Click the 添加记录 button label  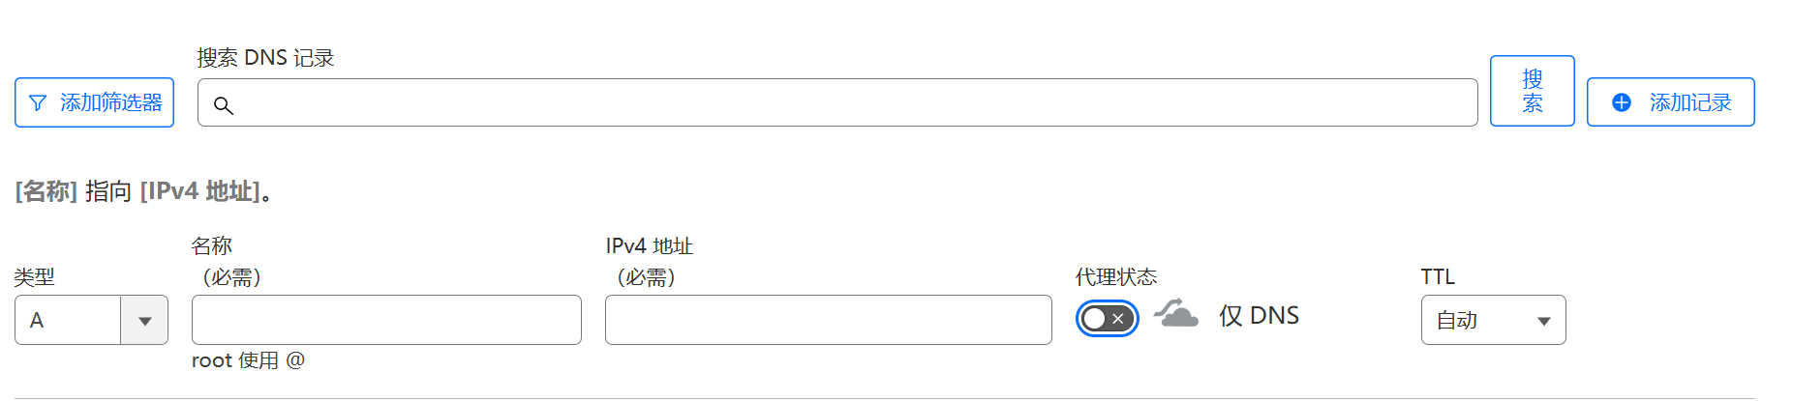point(1690,102)
